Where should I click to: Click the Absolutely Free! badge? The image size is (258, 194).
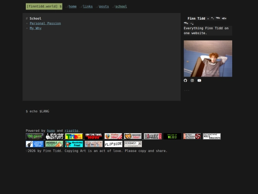(x=74, y=144)
